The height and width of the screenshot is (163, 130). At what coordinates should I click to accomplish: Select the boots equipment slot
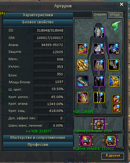99,97
